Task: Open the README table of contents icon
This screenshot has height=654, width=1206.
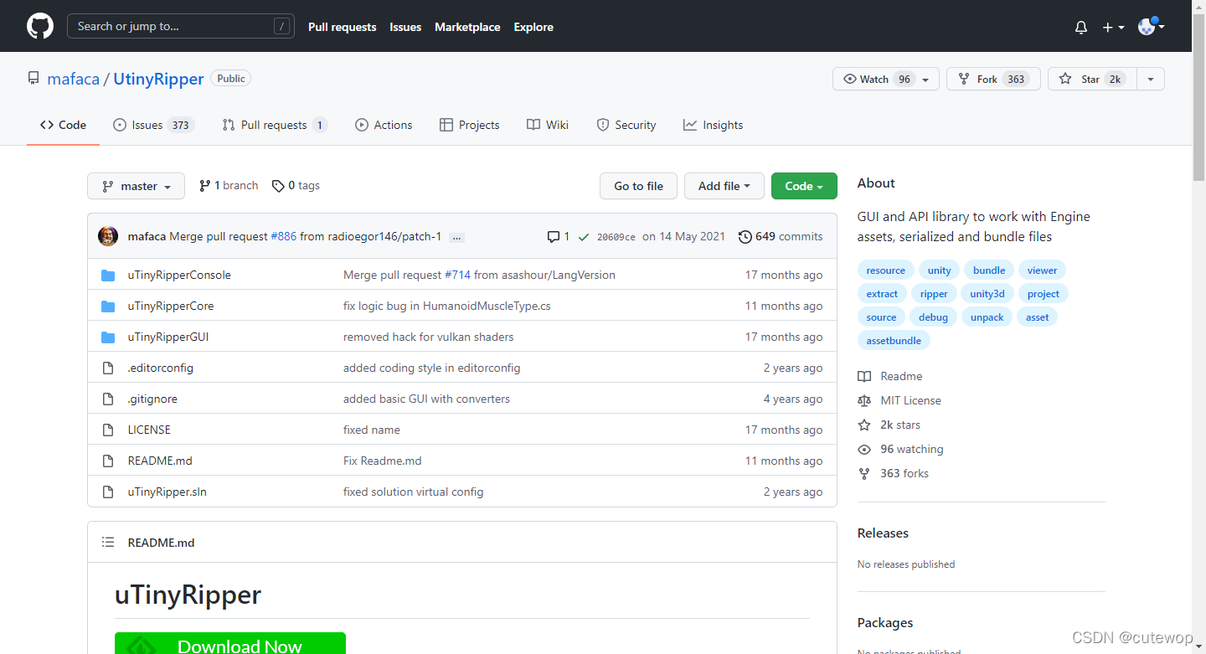Action: point(108,543)
